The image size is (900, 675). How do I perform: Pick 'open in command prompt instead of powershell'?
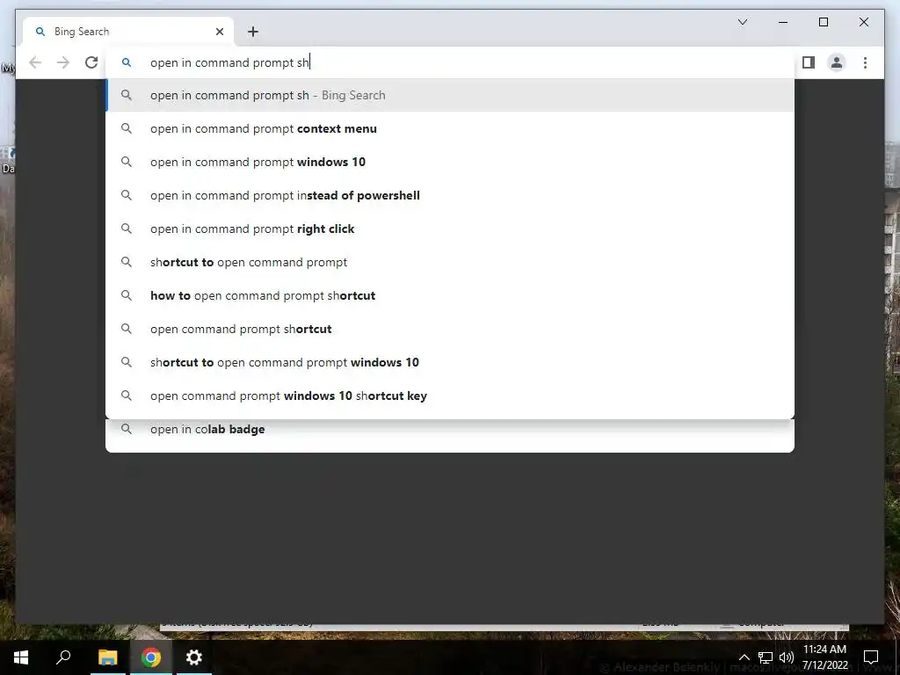[450, 195]
